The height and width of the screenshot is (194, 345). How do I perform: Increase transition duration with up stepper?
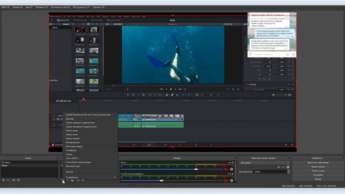click(288, 171)
